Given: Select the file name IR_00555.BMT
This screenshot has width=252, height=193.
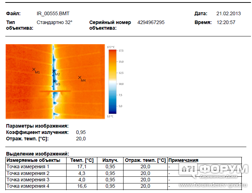Looking at the screenshot, I should [53, 14].
